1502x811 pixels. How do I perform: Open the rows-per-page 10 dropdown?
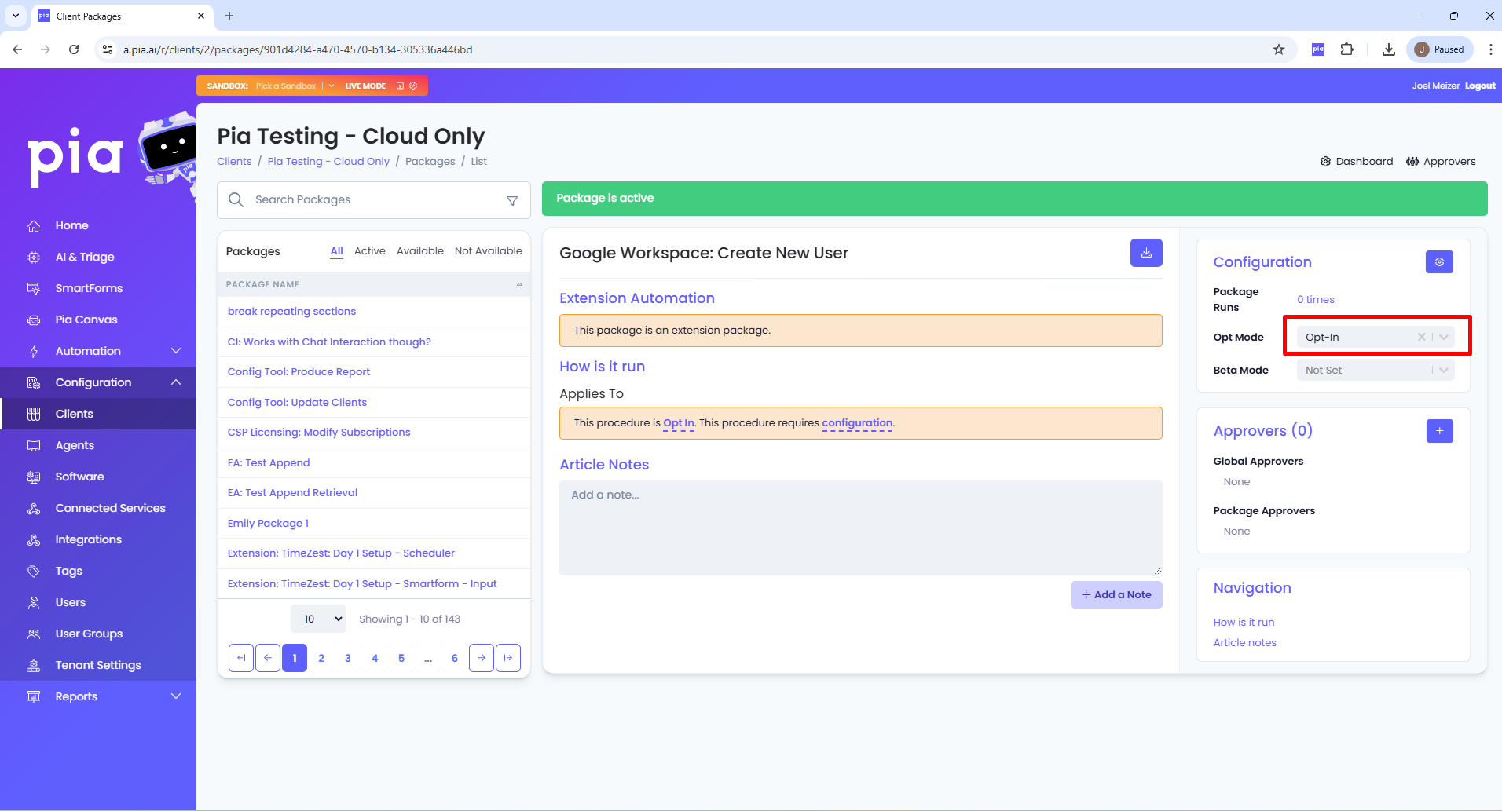[318, 619]
